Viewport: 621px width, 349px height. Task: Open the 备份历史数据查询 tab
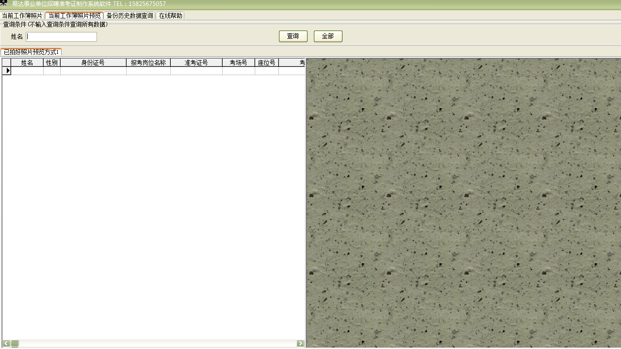click(130, 16)
